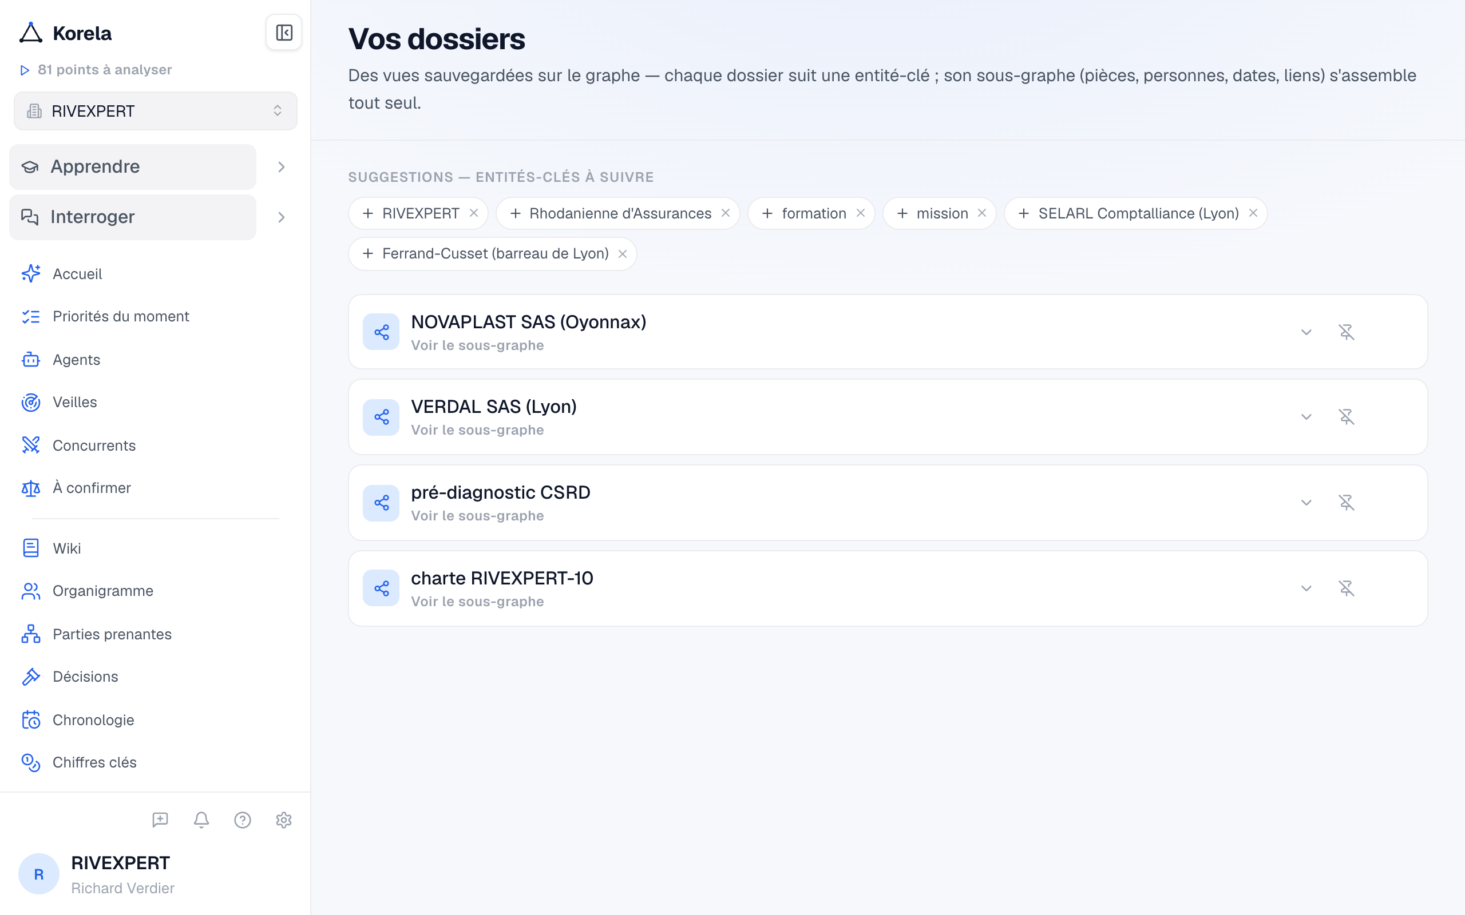Screen dimensions: 1465x915
Task: Go to Accueil
Action: point(77,274)
